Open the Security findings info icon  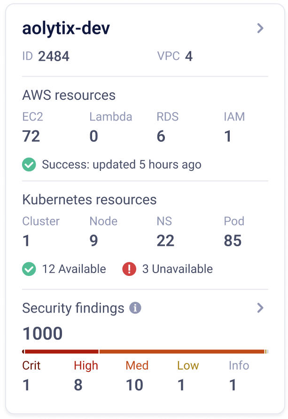pos(135,308)
